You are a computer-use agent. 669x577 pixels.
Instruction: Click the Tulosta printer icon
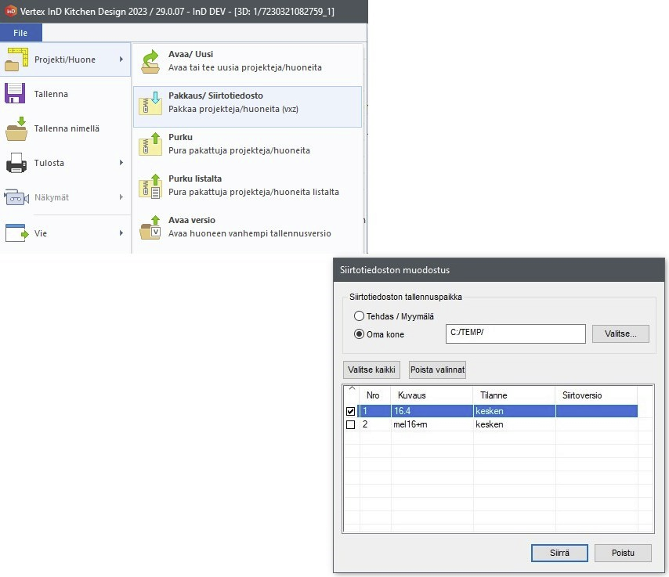point(16,163)
